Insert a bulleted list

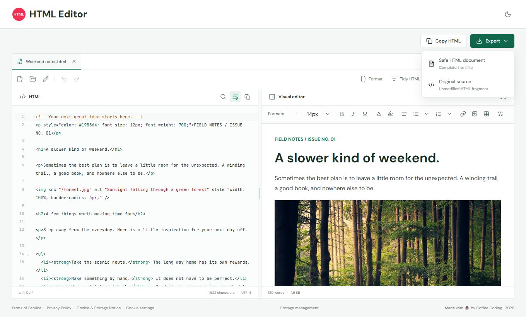tap(416, 114)
